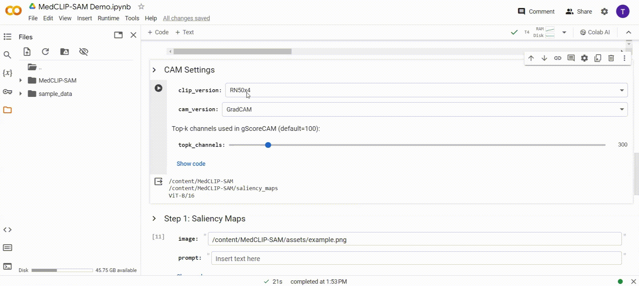
Task: Open the Help menu
Action: pos(151,18)
